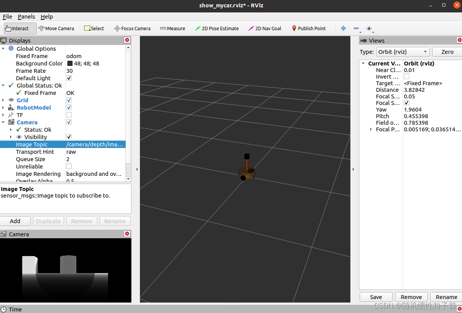
Task: Click the TF axes icon
Action: coord(11,115)
